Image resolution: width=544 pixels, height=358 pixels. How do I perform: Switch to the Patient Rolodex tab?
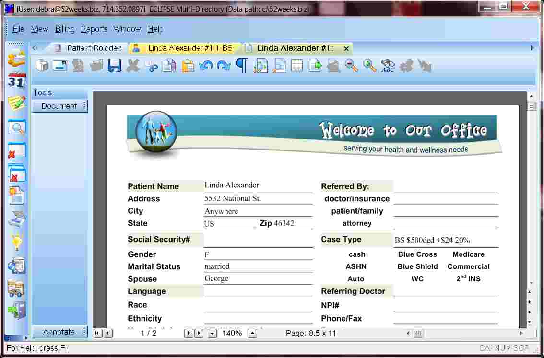90,48
